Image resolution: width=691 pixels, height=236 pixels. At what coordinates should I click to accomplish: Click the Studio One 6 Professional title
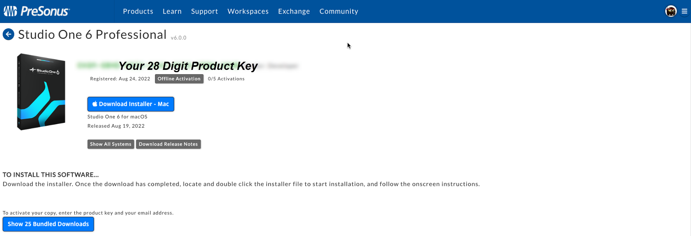click(x=92, y=35)
